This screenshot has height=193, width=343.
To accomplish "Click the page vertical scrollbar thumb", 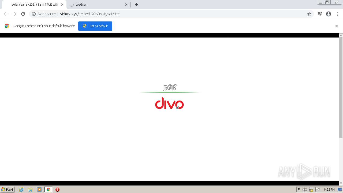I will (341, 88).
